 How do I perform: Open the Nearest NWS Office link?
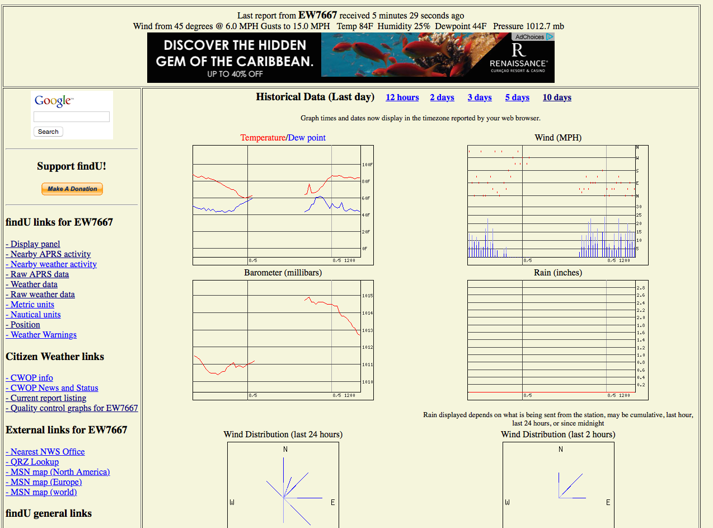point(45,451)
